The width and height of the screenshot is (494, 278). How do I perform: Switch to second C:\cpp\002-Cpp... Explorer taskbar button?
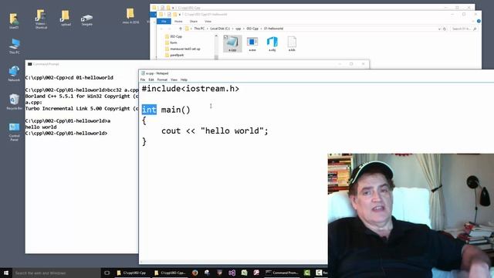pyautogui.click(x=170, y=273)
